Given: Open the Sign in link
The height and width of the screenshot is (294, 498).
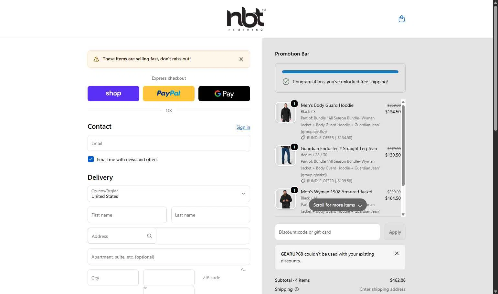Looking at the screenshot, I should [243, 127].
